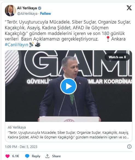Click the Ali Yerlikaya display name
This screenshot has height=160, width=135.
(x=27, y=8)
